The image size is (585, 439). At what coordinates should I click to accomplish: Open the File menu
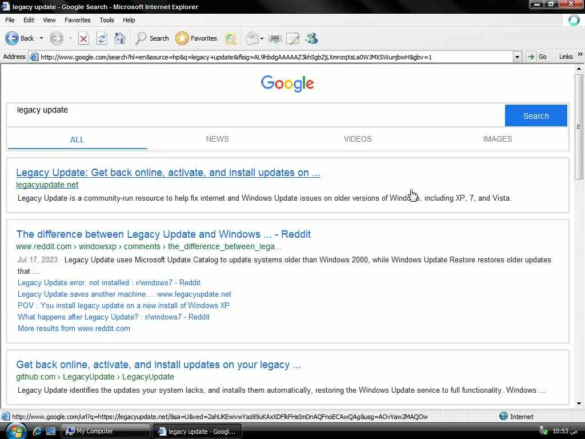[x=10, y=20]
